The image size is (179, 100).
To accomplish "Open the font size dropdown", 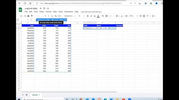I will click(81, 16).
